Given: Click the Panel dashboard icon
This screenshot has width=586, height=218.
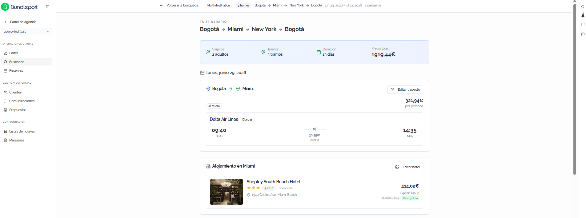Looking at the screenshot, I should tap(6, 53).
